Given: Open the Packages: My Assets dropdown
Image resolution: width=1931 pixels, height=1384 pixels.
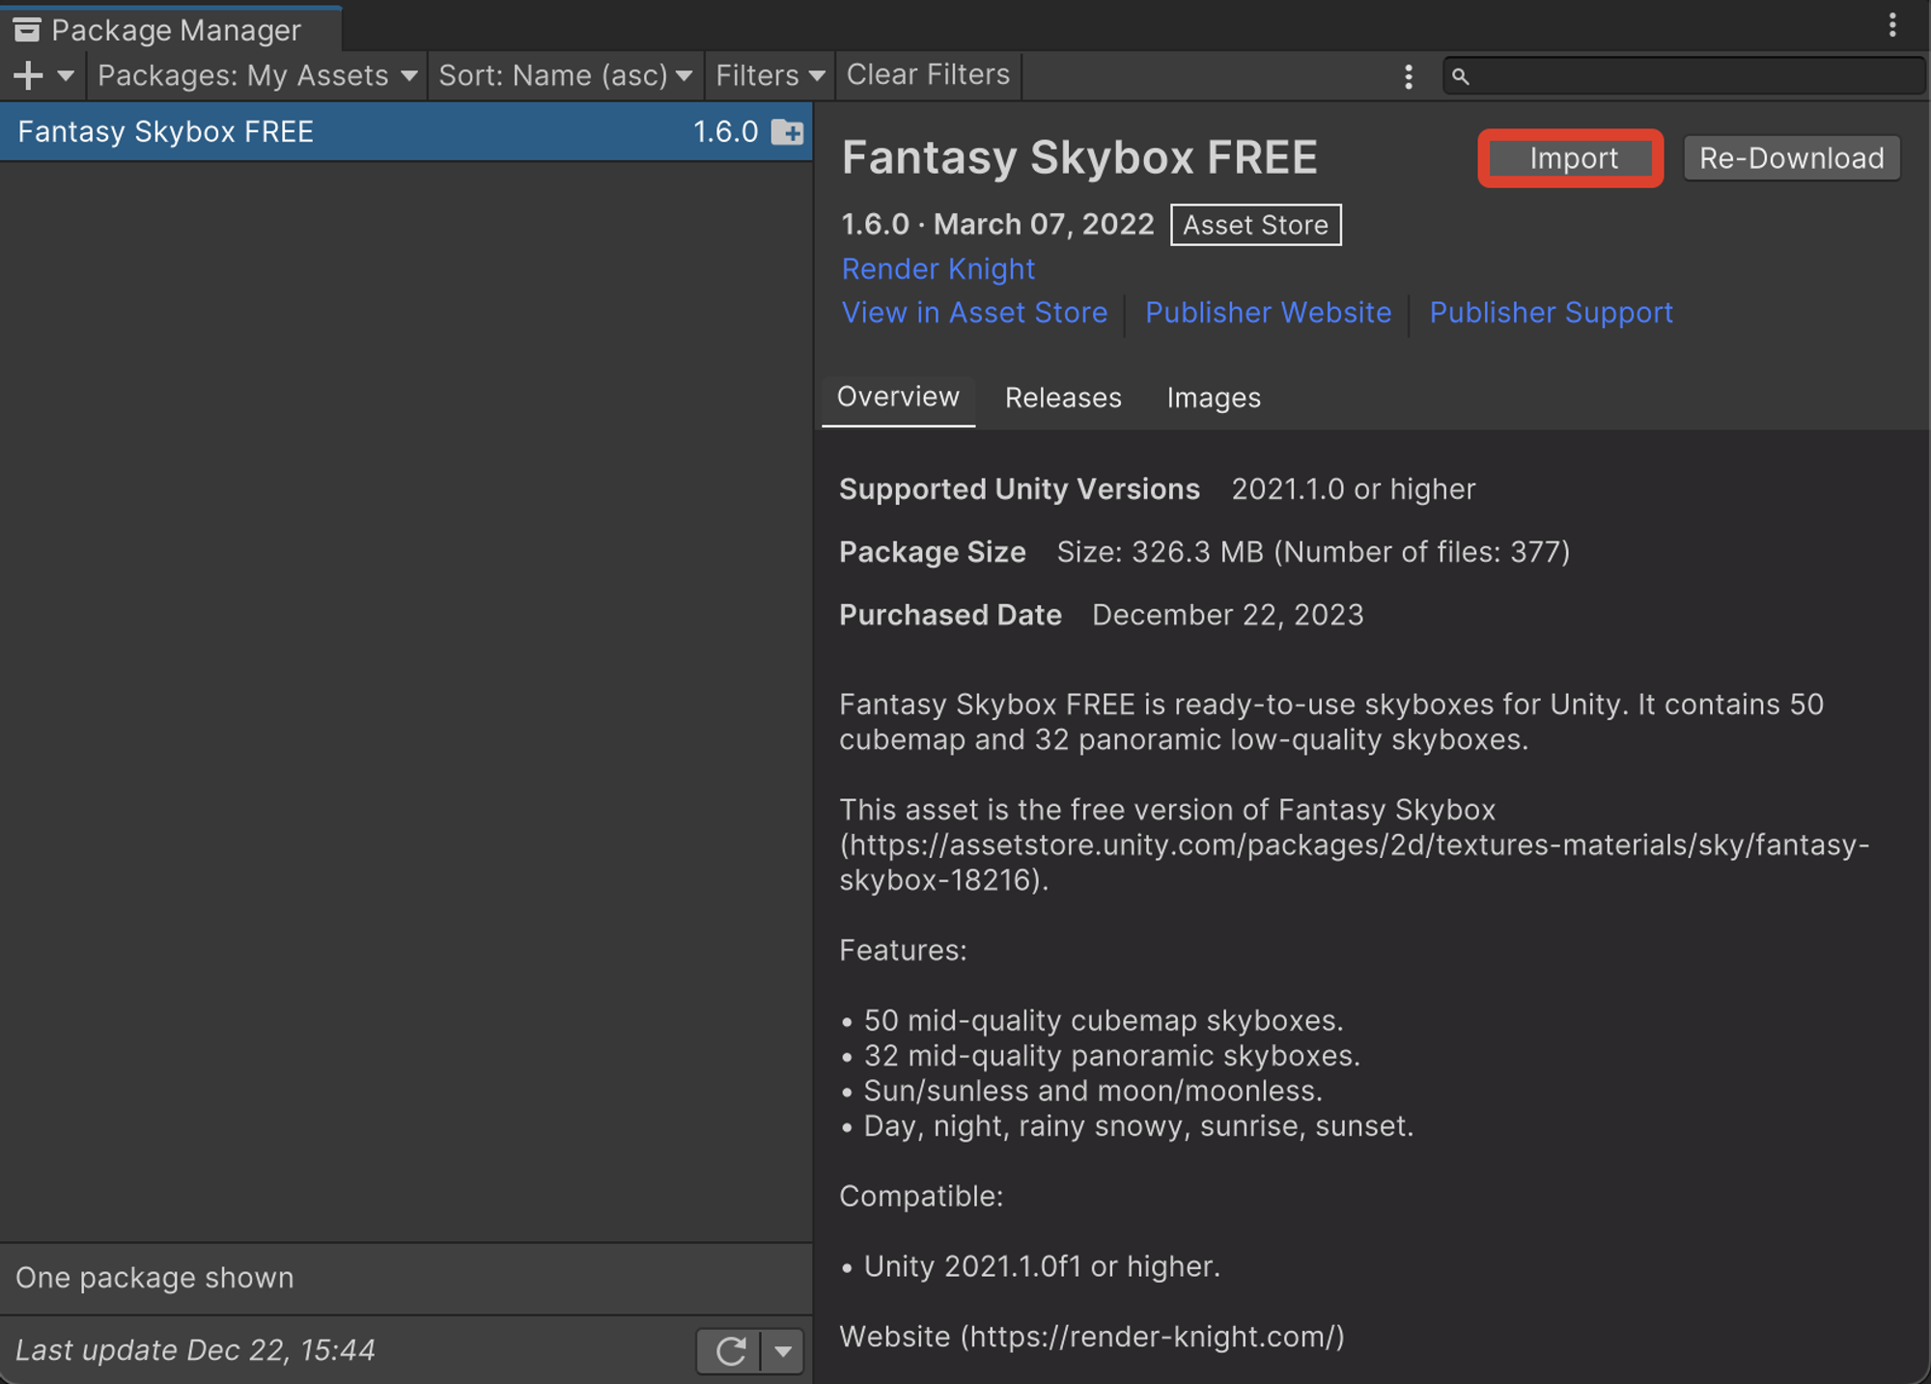Looking at the screenshot, I should coord(257,75).
